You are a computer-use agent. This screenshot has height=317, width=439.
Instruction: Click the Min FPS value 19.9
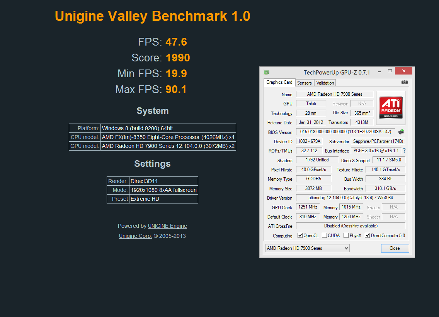tap(176, 74)
